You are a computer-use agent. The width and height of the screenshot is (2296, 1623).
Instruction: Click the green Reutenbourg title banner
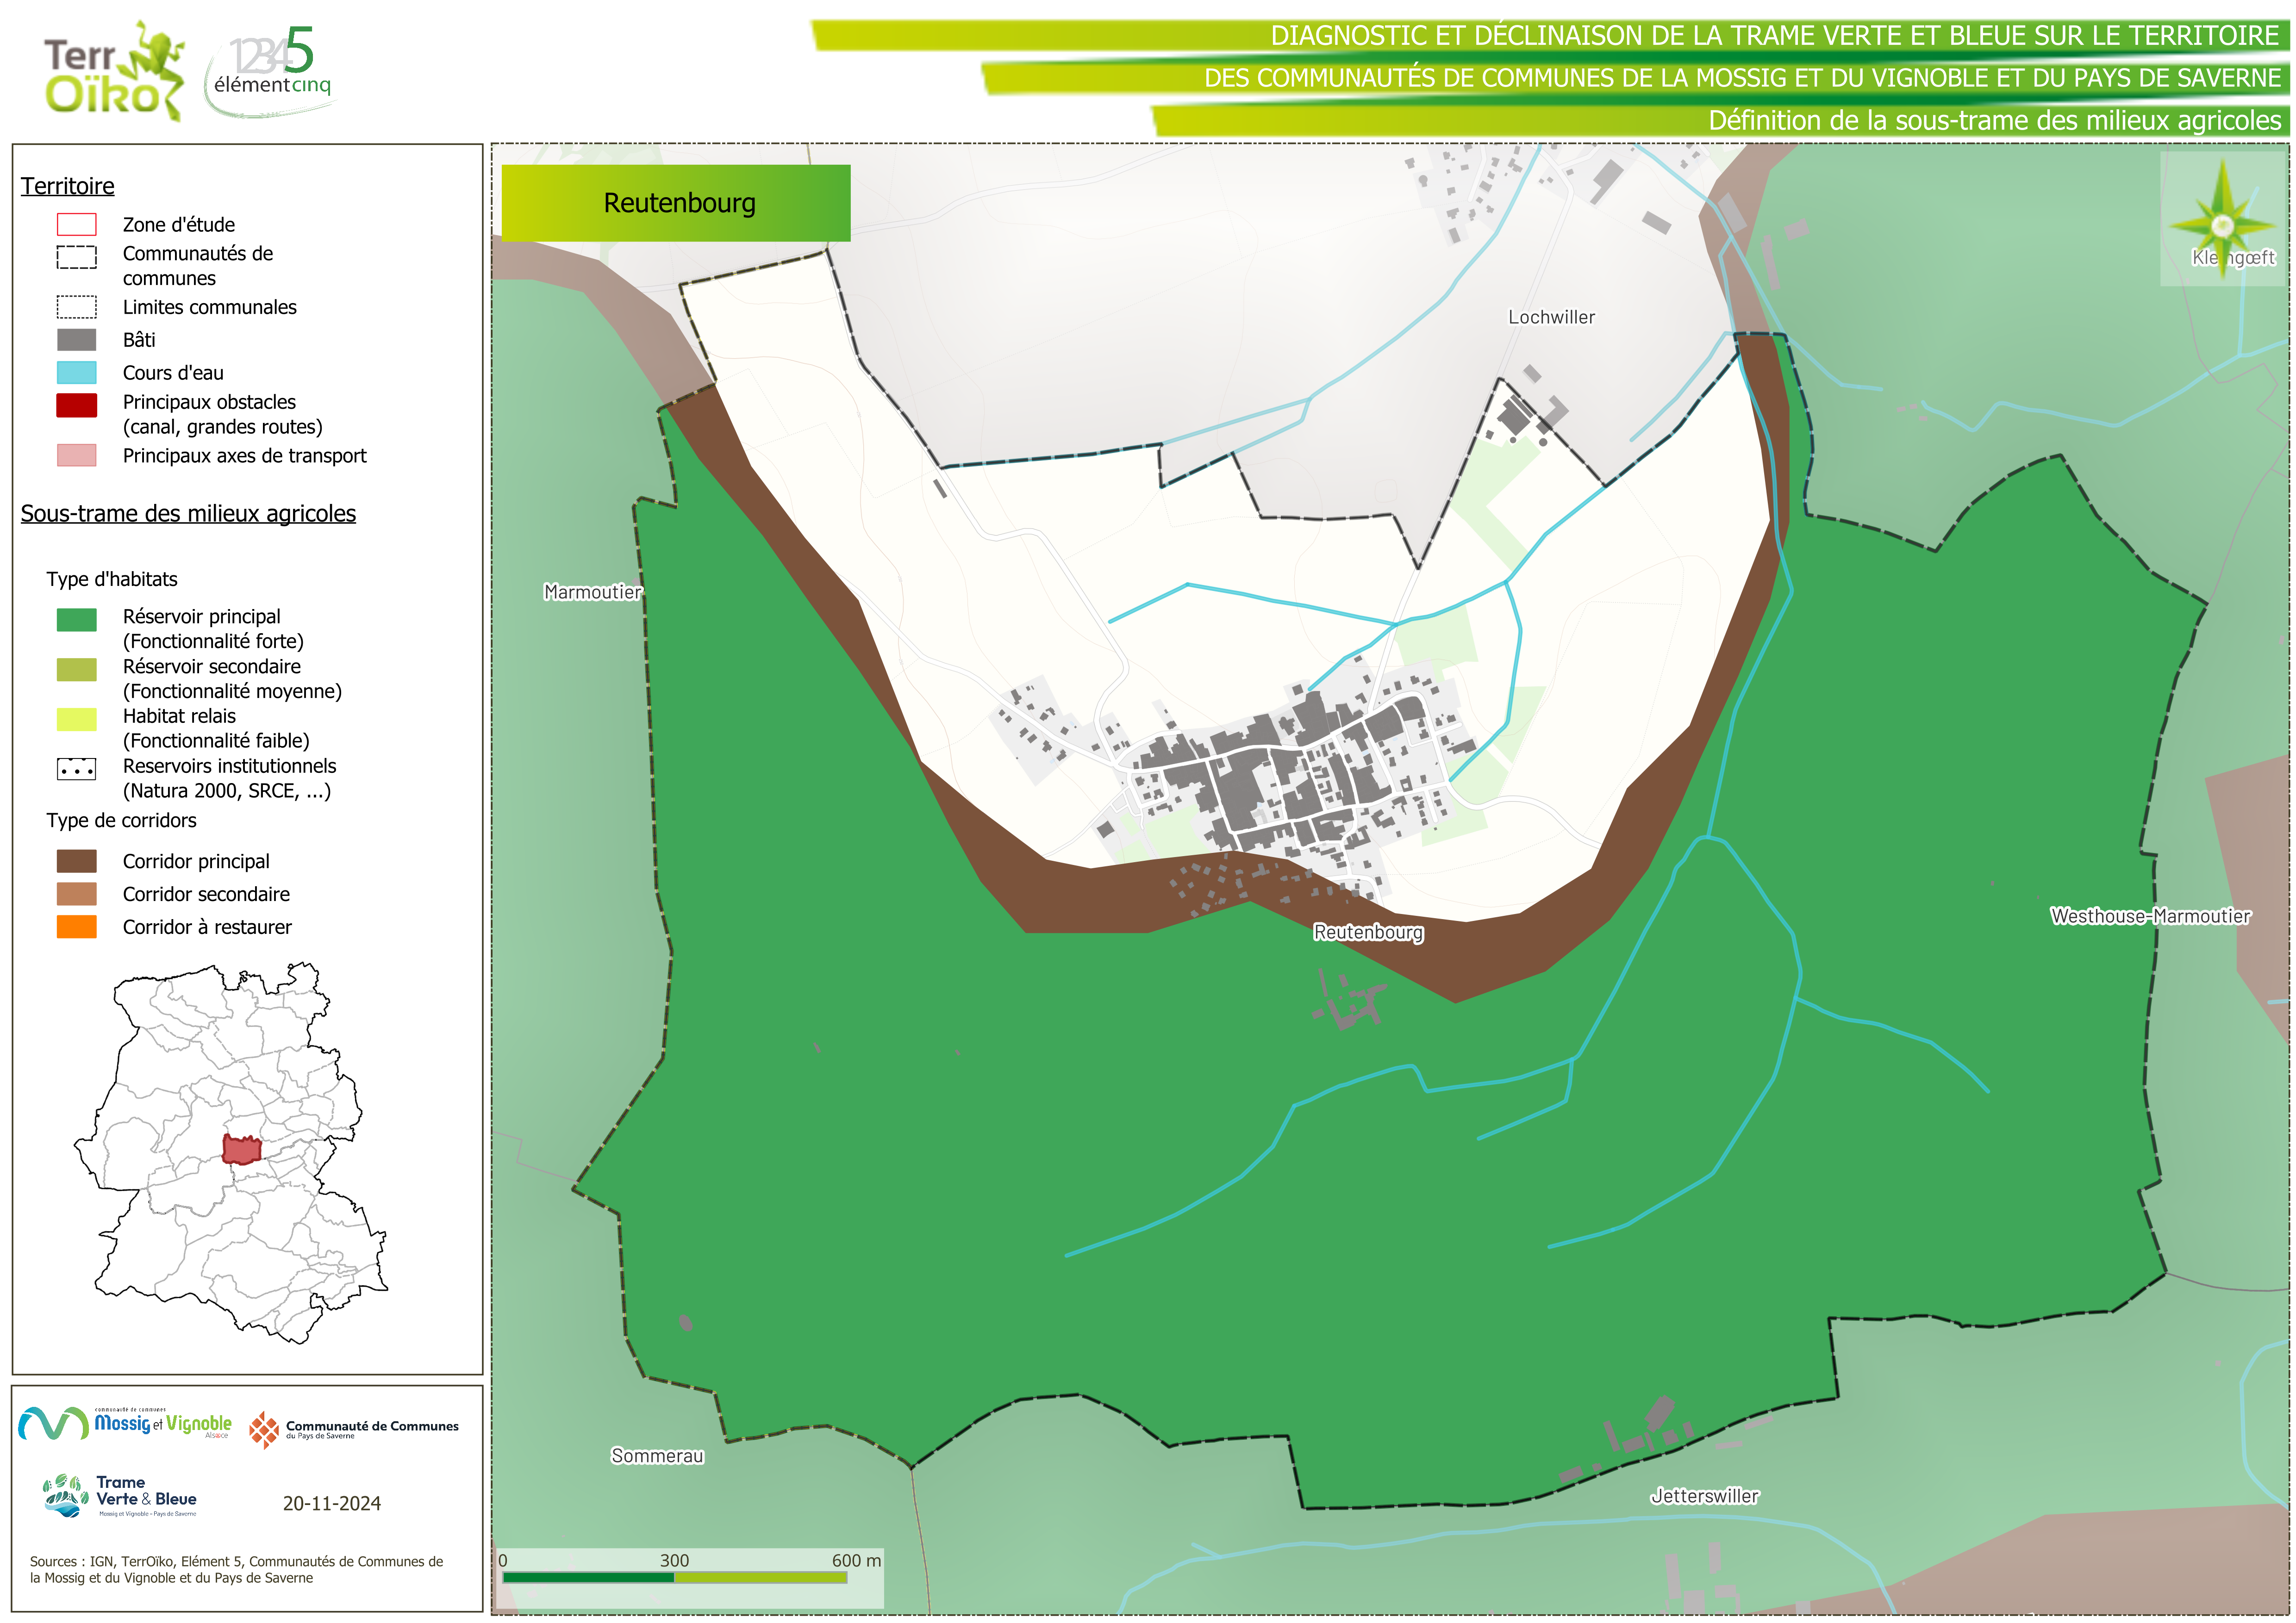pos(676,203)
